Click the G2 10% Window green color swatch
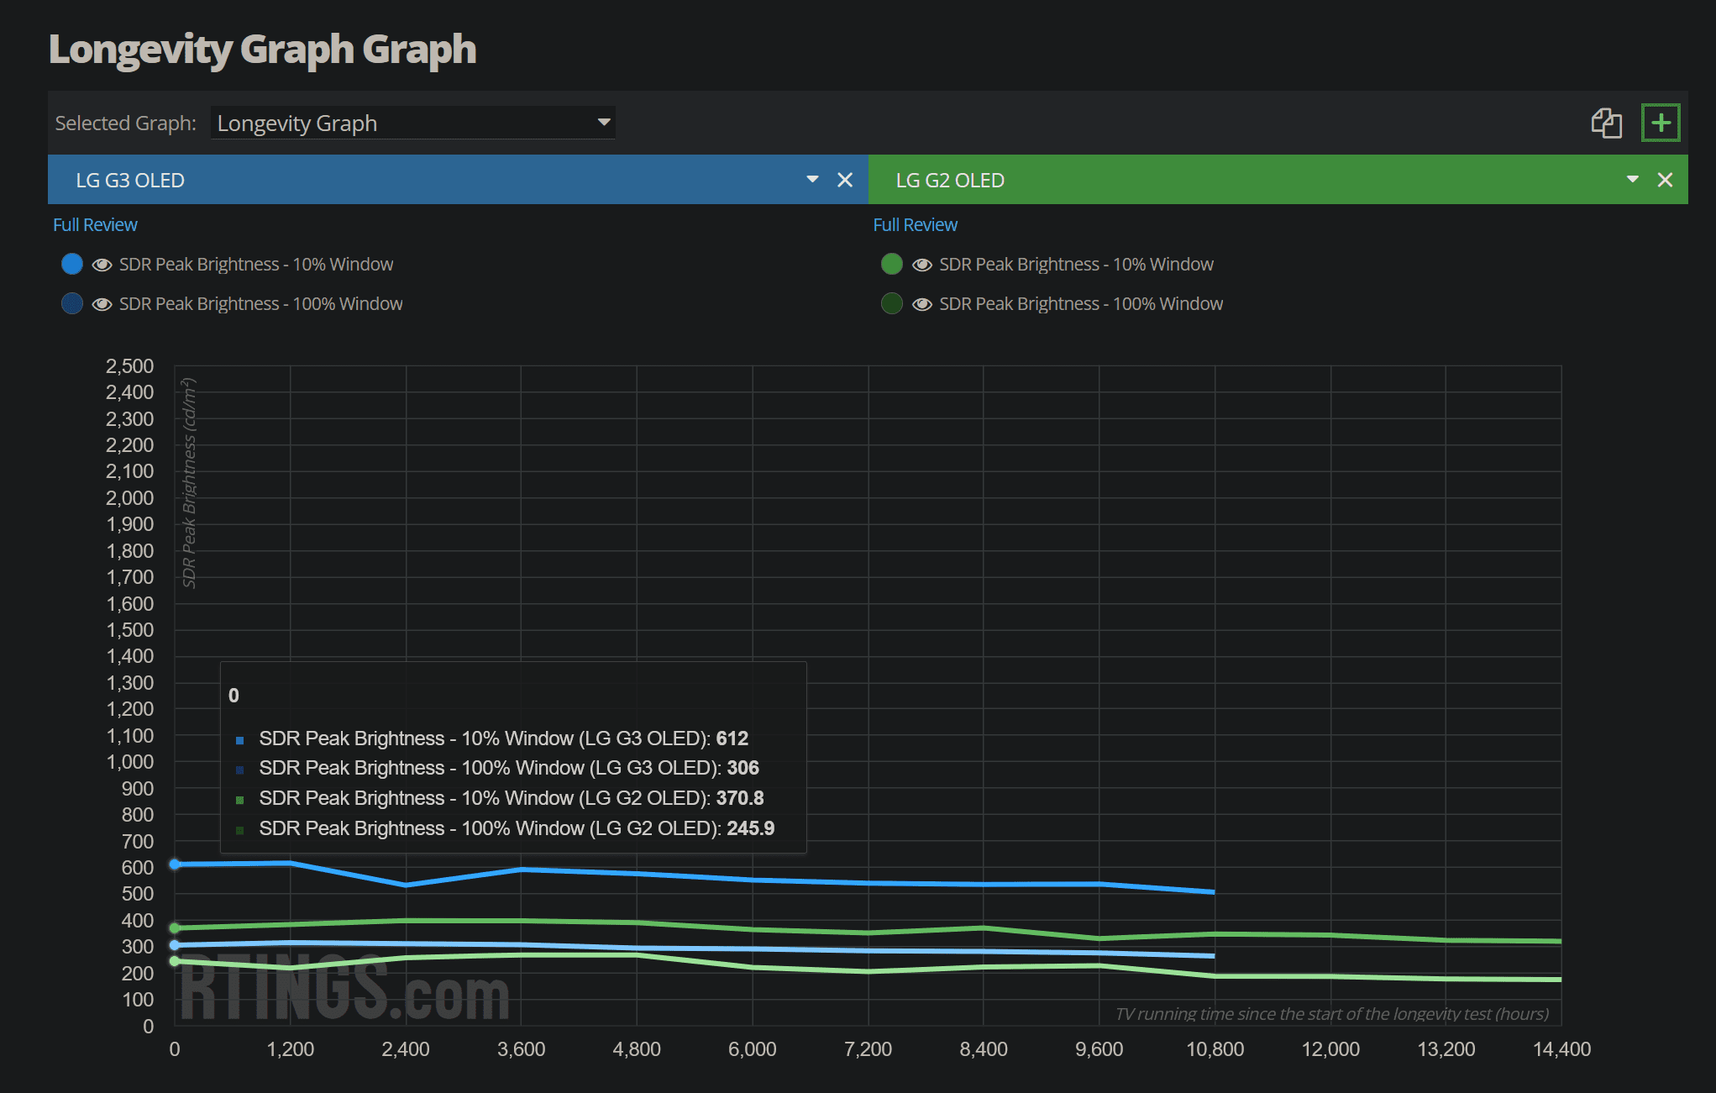1716x1093 pixels. click(892, 264)
